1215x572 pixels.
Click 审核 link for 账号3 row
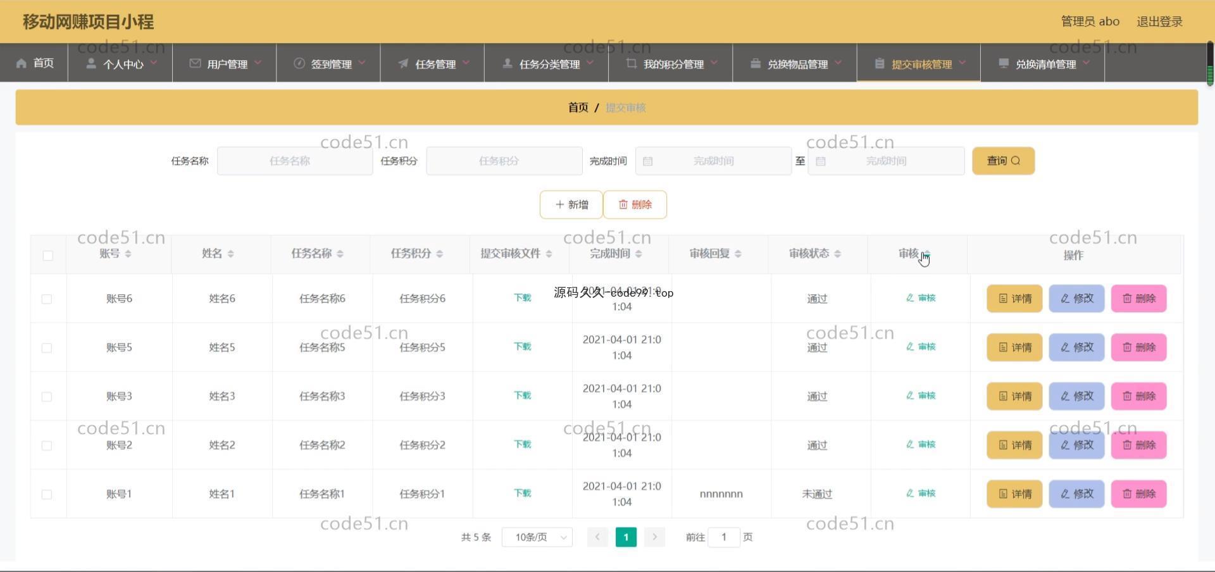(921, 395)
